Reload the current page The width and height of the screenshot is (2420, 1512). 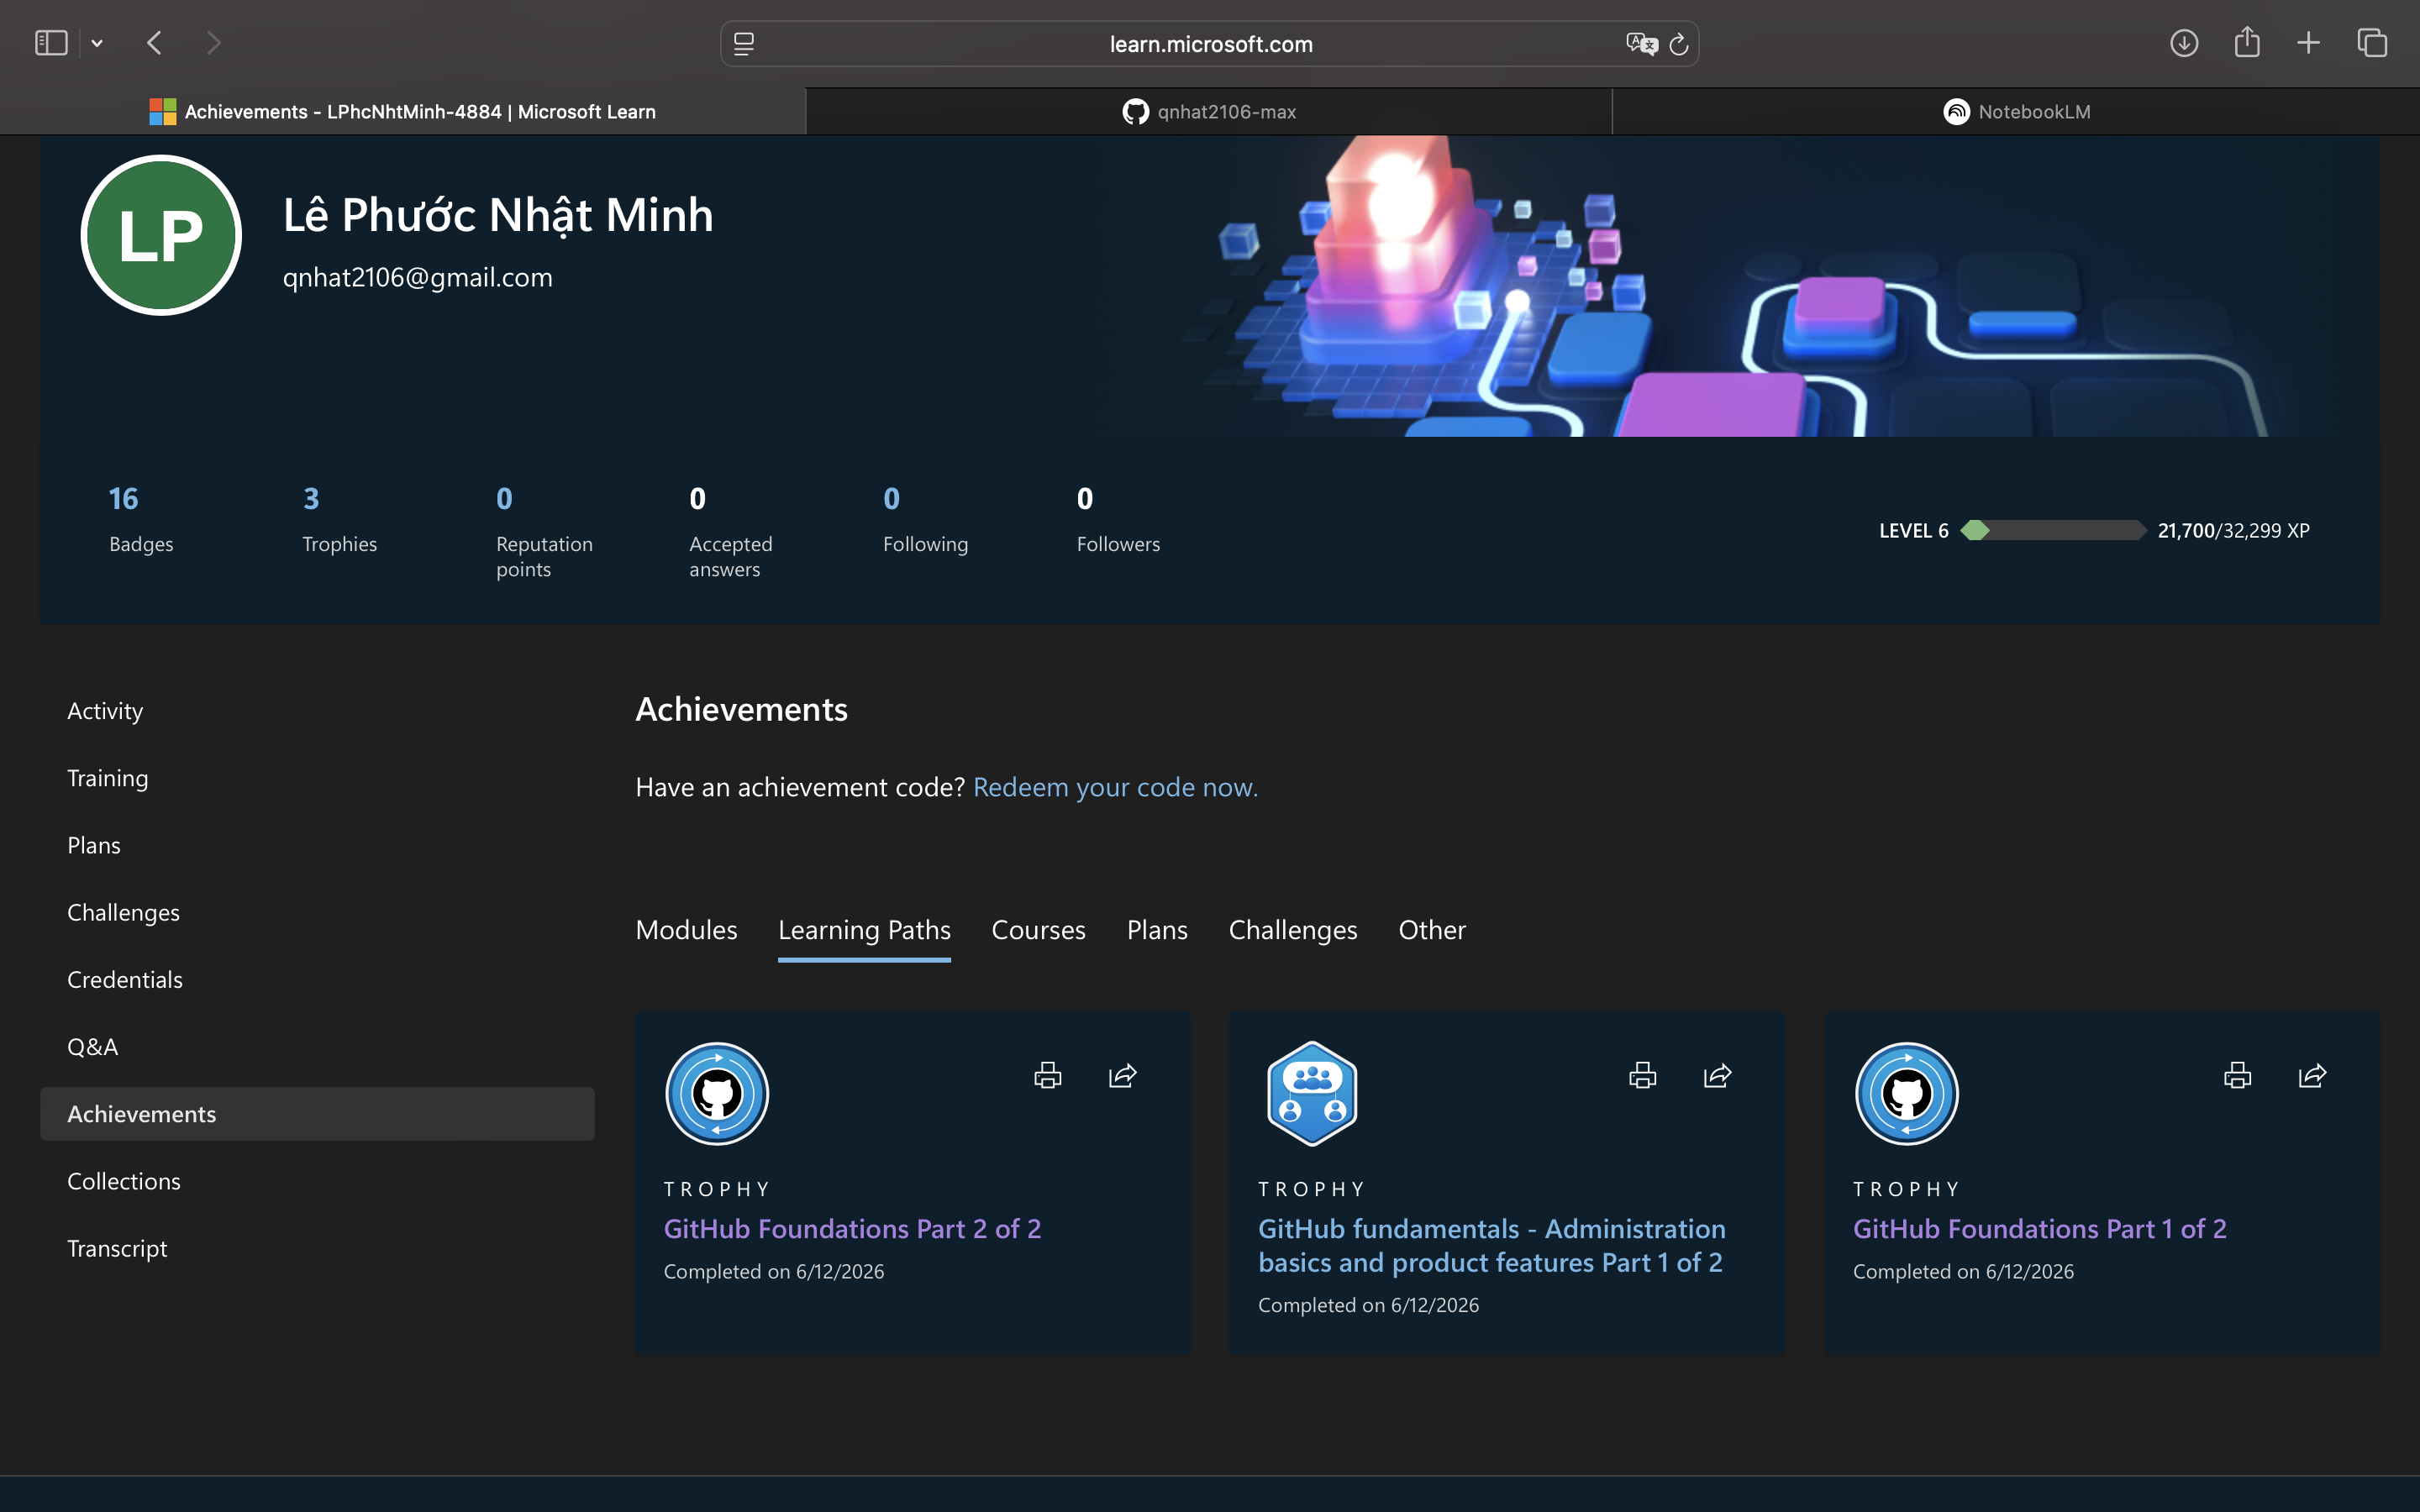[1679, 44]
